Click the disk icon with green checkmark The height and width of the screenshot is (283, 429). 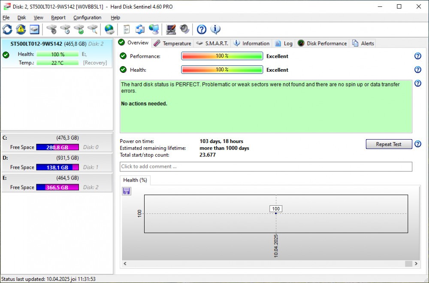[x=79, y=29]
